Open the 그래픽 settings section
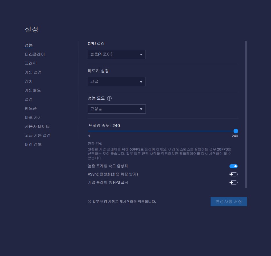This screenshot has height=256, width=271. pos(31,63)
